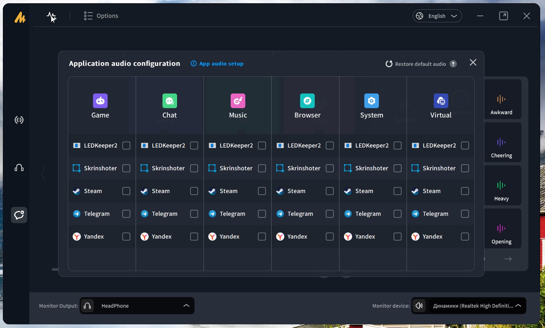Screen dimensions: 545x328
Task: Select the broadcast signal sidebar icon
Action: (x=19, y=120)
